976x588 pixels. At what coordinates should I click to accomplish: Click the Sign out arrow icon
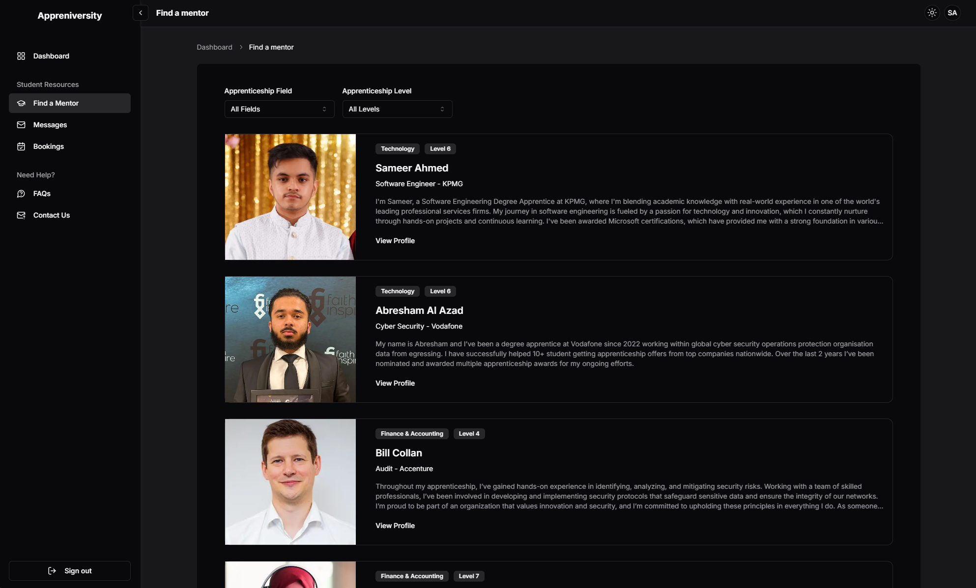52,571
